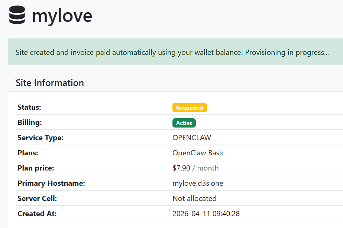The image size is (343, 228).
Task: Click the green provisioning success alert
Action: tap(172, 52)
